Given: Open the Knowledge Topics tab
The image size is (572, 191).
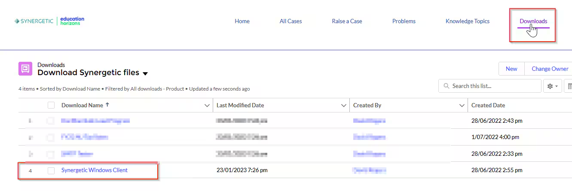Looking at the screenshot, I should pos(468,21).
